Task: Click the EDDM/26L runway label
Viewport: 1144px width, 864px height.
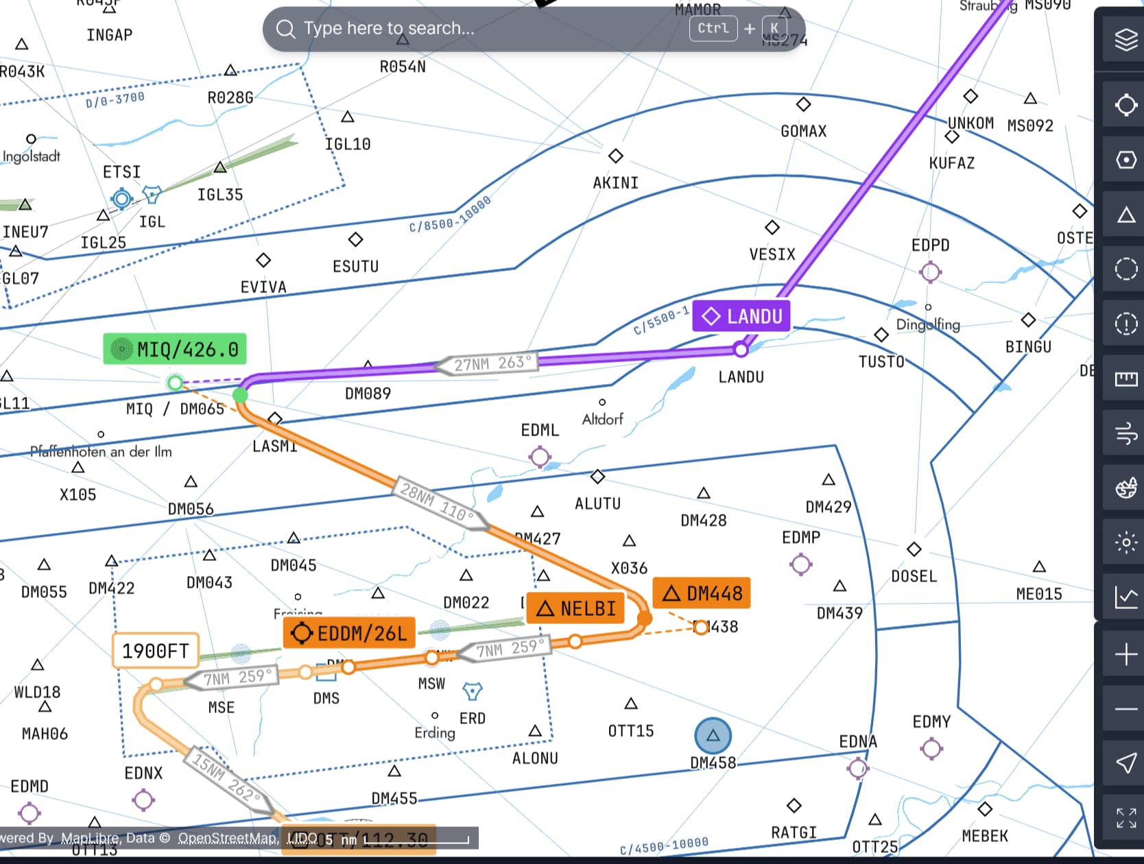Action: click(349, 633)
